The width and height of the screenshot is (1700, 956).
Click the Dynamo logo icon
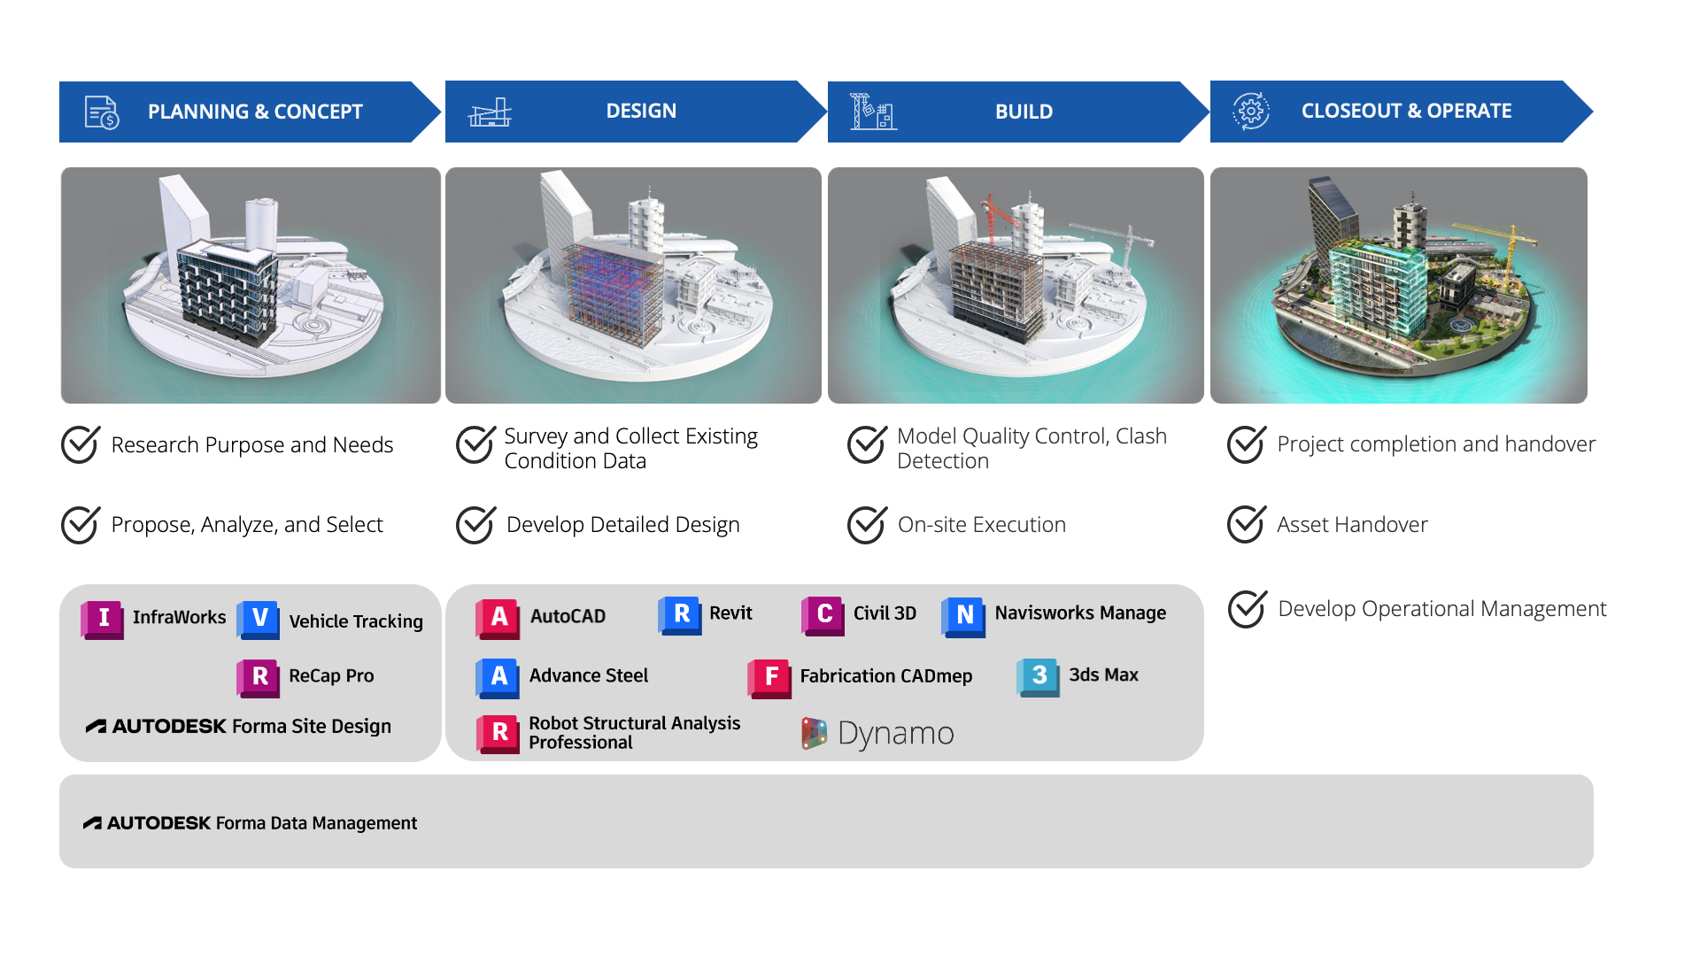point(814,734)
